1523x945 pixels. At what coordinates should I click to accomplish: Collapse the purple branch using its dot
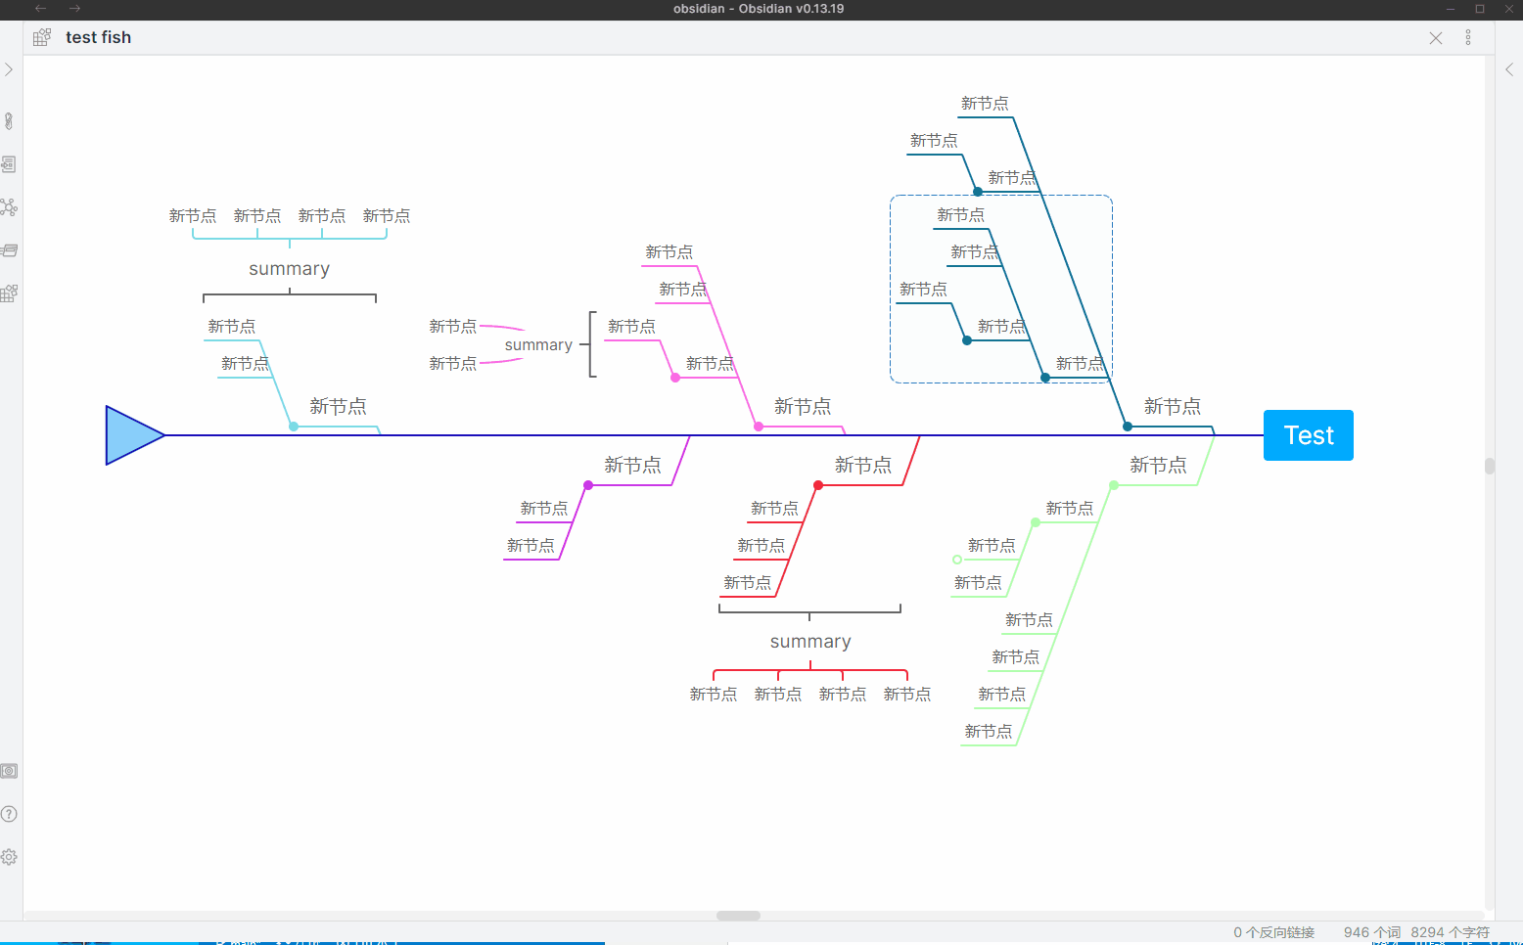tap(588, 485)
